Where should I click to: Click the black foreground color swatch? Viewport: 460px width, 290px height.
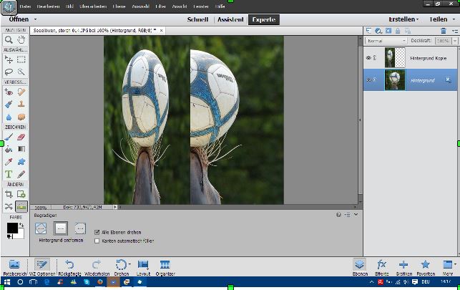click(12, 228)
